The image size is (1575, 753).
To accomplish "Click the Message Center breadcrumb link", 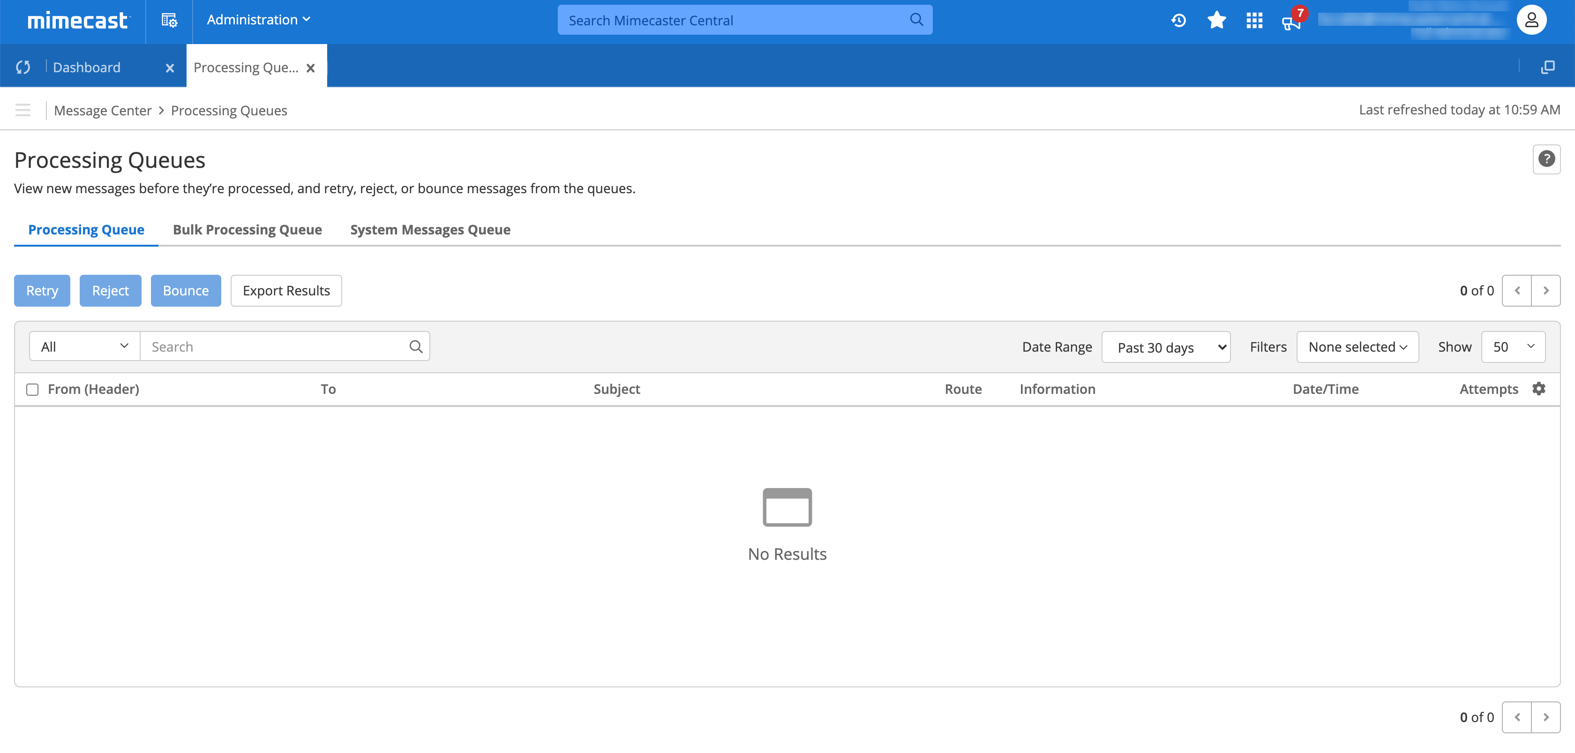I will 103,110.
